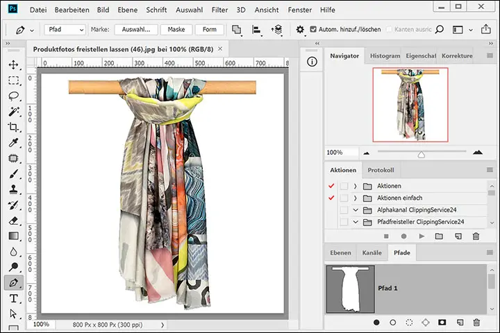Select the Move tool

13,65
